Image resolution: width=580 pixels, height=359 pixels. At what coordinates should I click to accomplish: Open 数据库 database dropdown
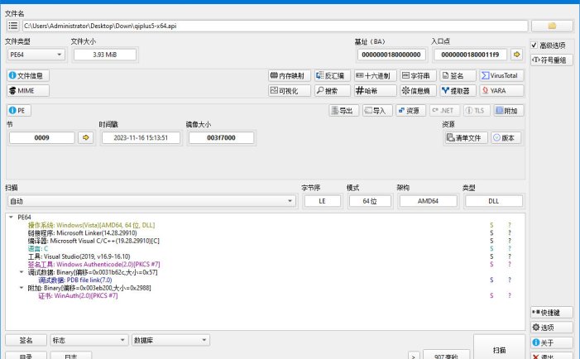click(x=171, y=340)
